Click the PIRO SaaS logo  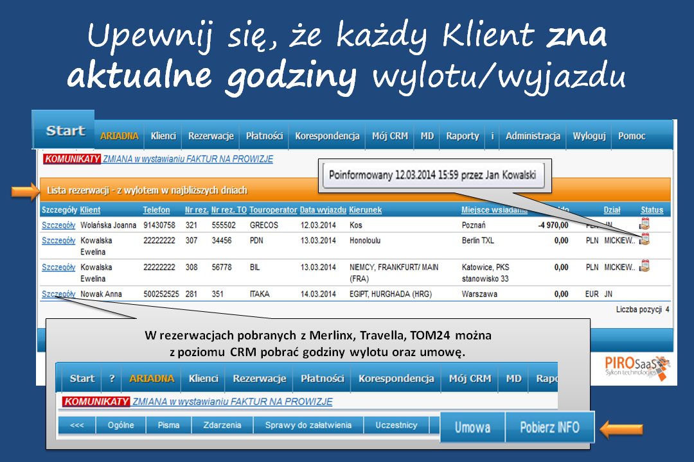(x=637, y=367)
